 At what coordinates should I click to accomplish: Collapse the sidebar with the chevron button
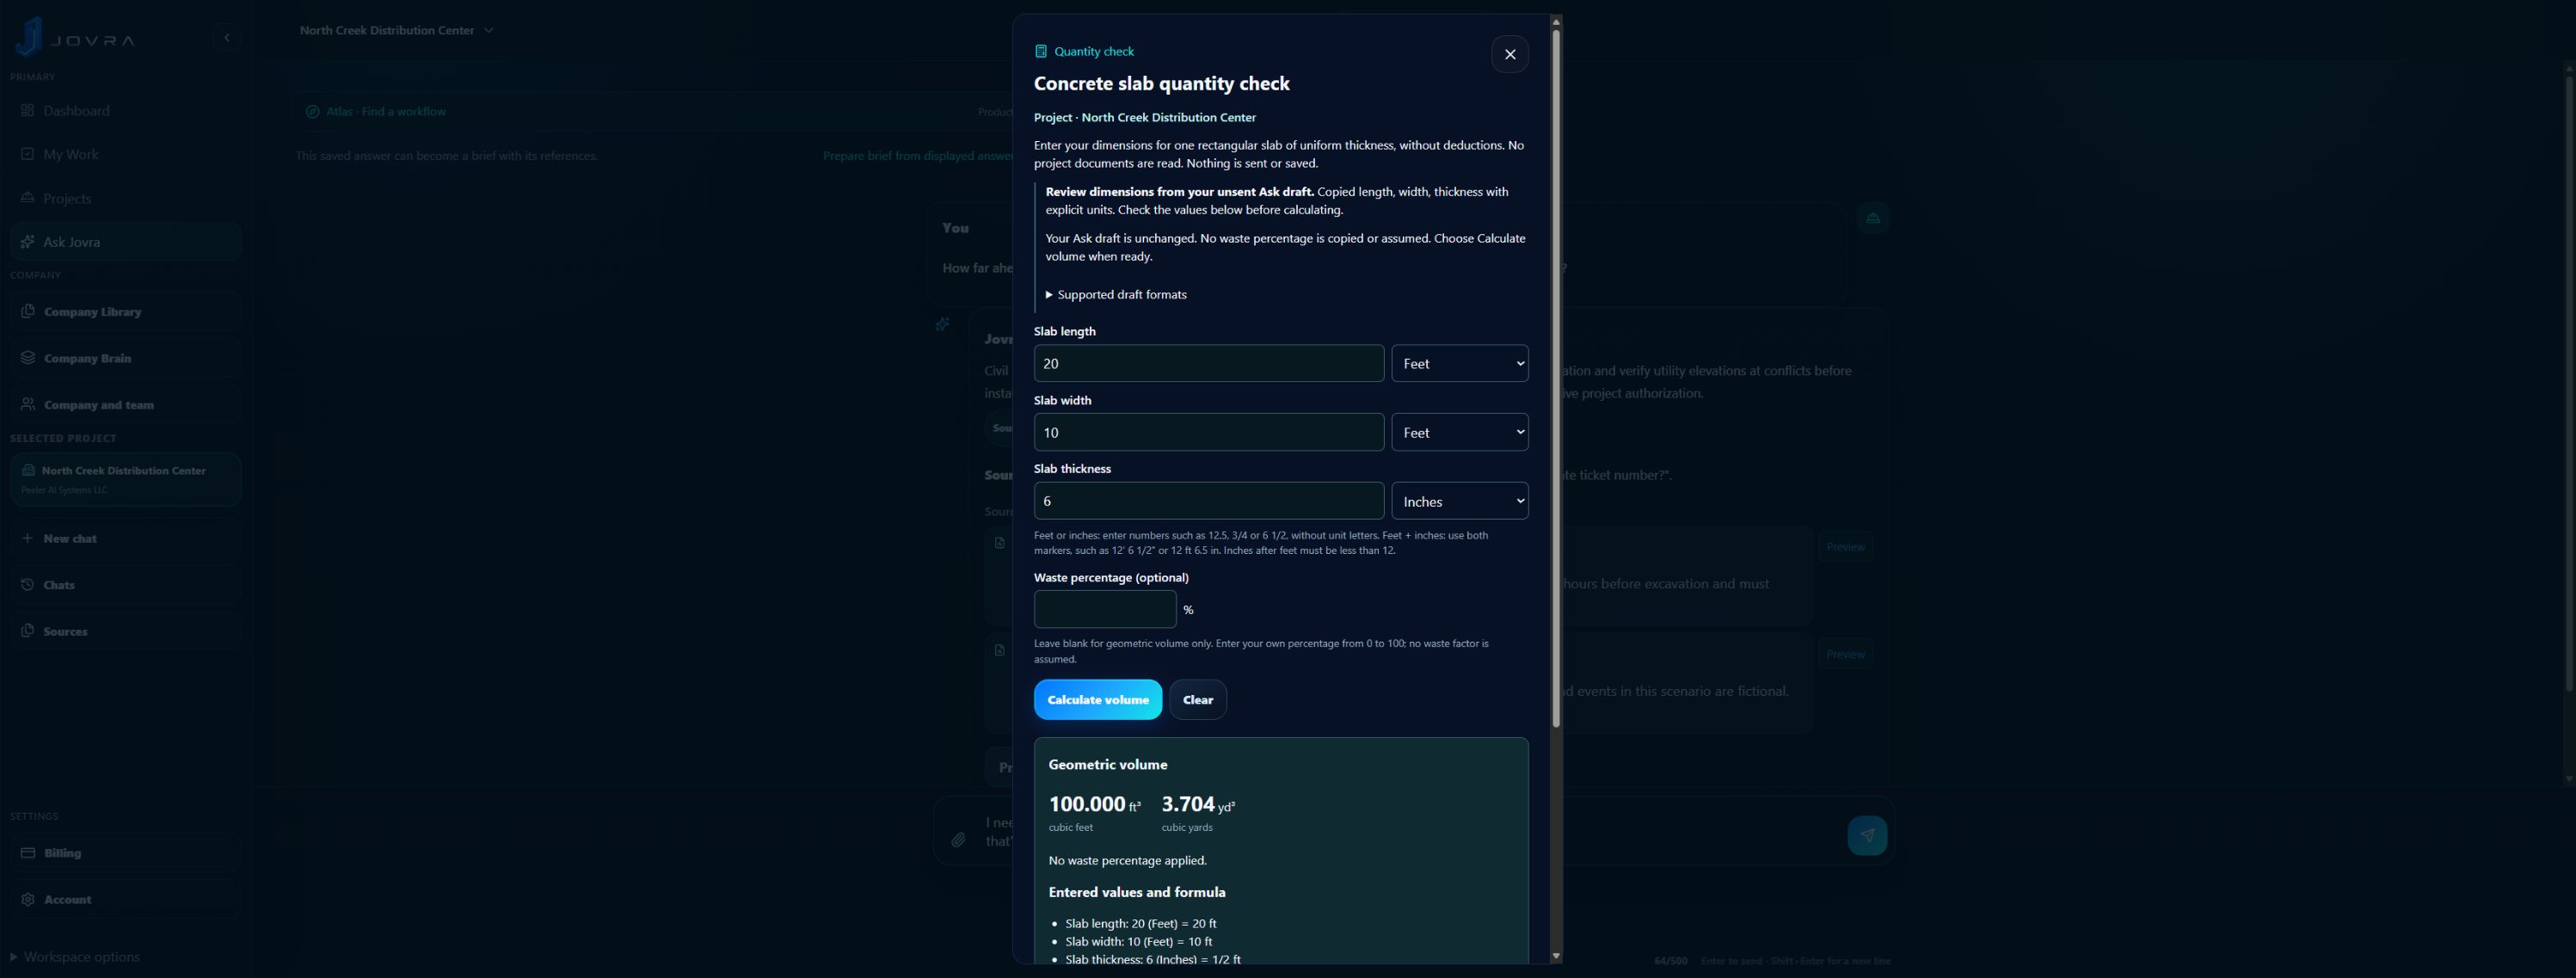coord(227,38)
